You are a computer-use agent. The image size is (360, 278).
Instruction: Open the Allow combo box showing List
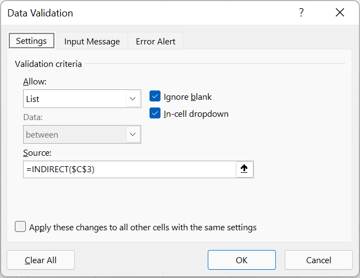pos(82,99)
